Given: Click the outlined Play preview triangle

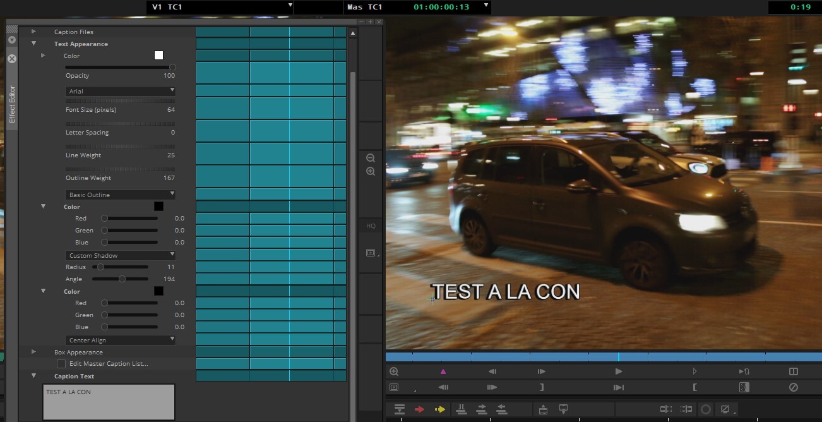Looking at the screenshot, I should (694, 371).
